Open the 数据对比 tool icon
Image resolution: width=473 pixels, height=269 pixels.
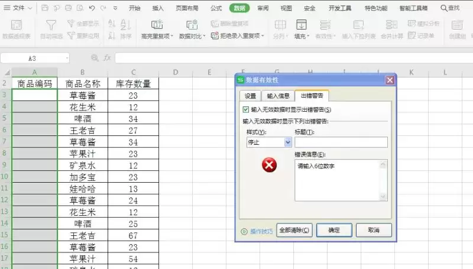[x=192, y=25]
